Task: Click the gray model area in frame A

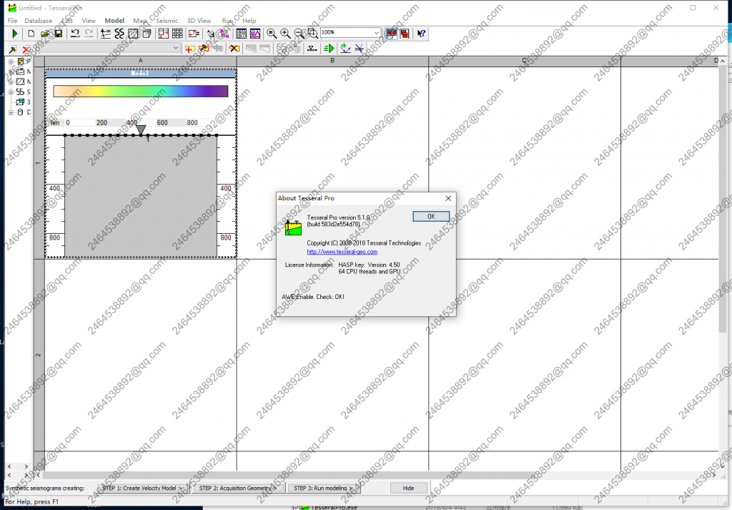Action: tap(141, 196)
